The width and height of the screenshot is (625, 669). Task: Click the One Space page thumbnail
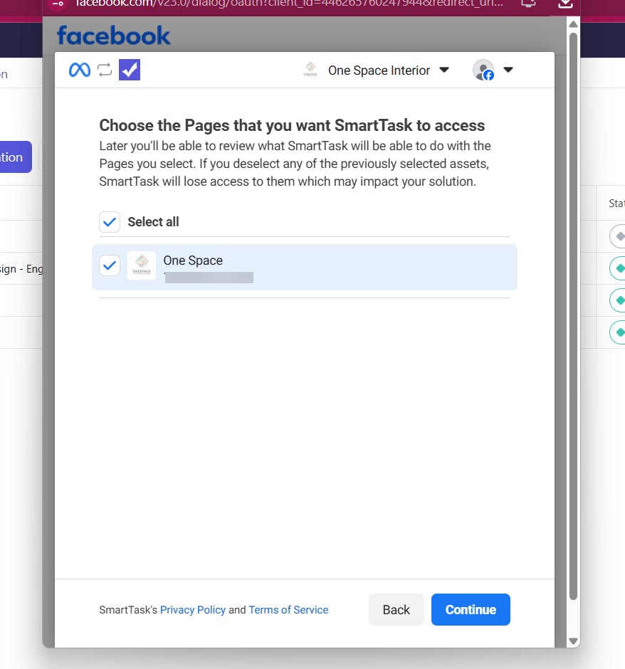[142, 265]
